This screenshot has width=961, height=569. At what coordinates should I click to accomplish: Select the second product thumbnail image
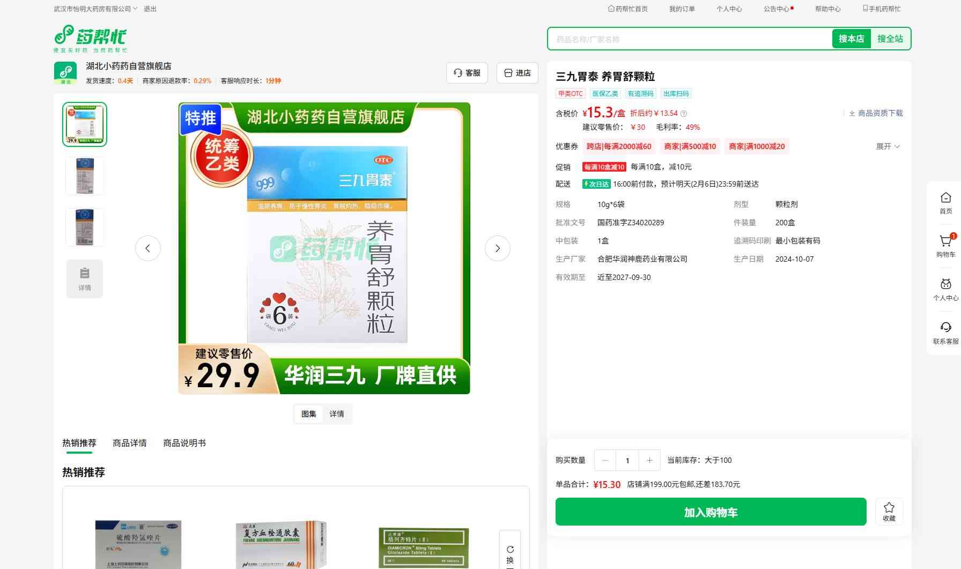click(x=85, y=176)
